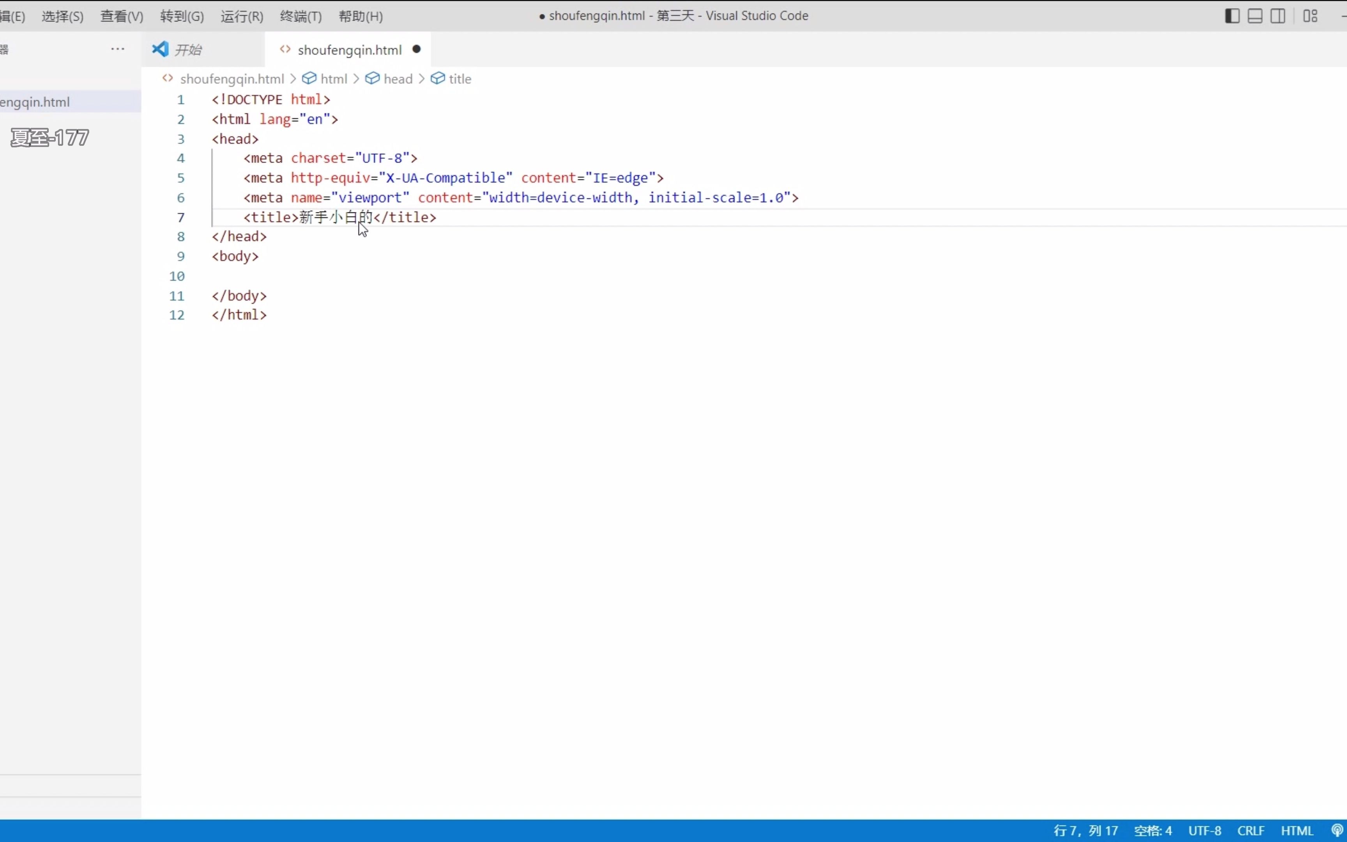The image size is (1347, 842).
Task: Click initial-scale=1.0 text on line 6
Action: (x=716, y=198)
